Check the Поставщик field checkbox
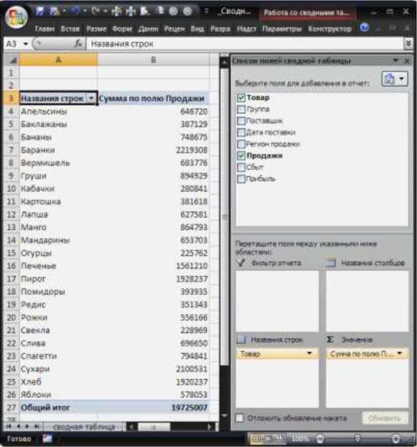 241,121
